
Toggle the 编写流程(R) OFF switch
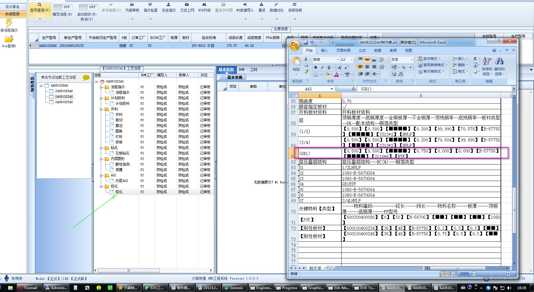[x=63, y=7]
